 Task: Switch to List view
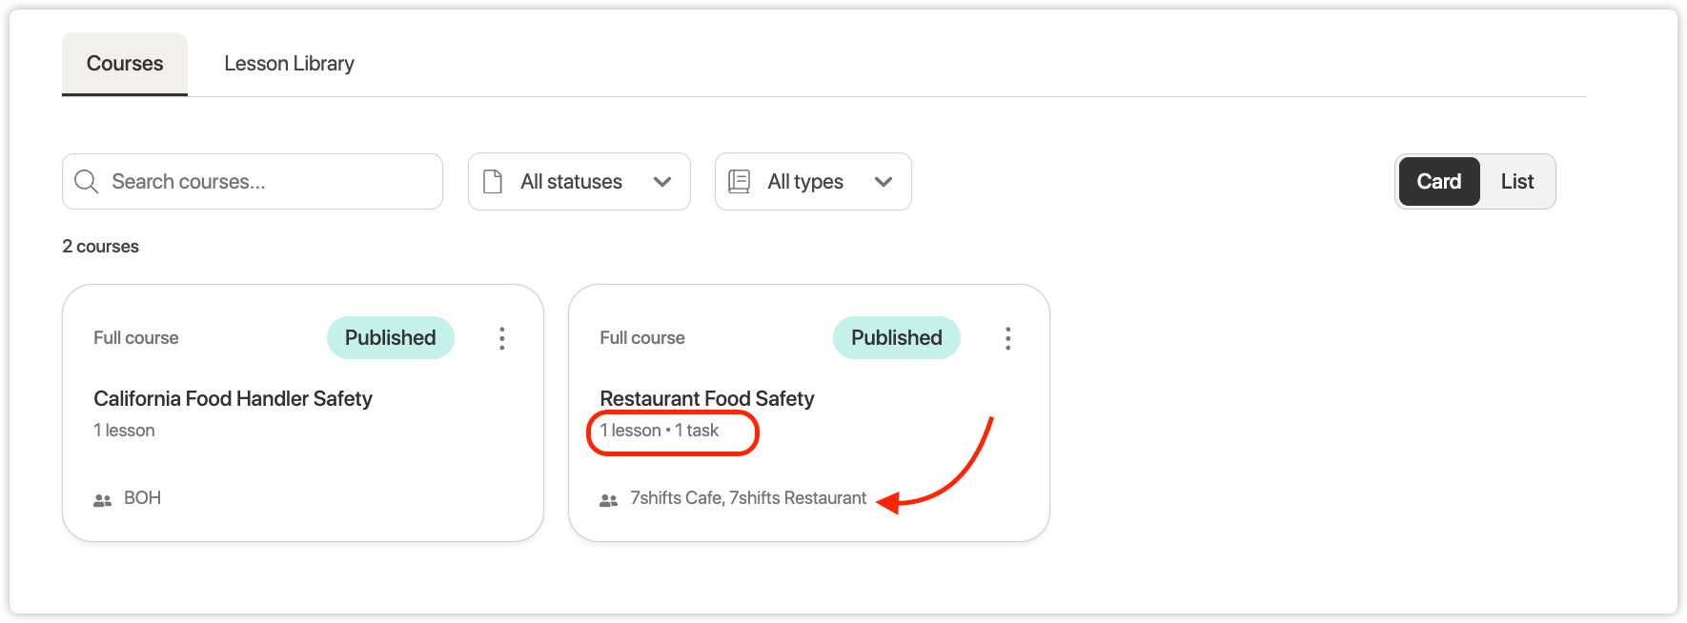point(1516,181)
